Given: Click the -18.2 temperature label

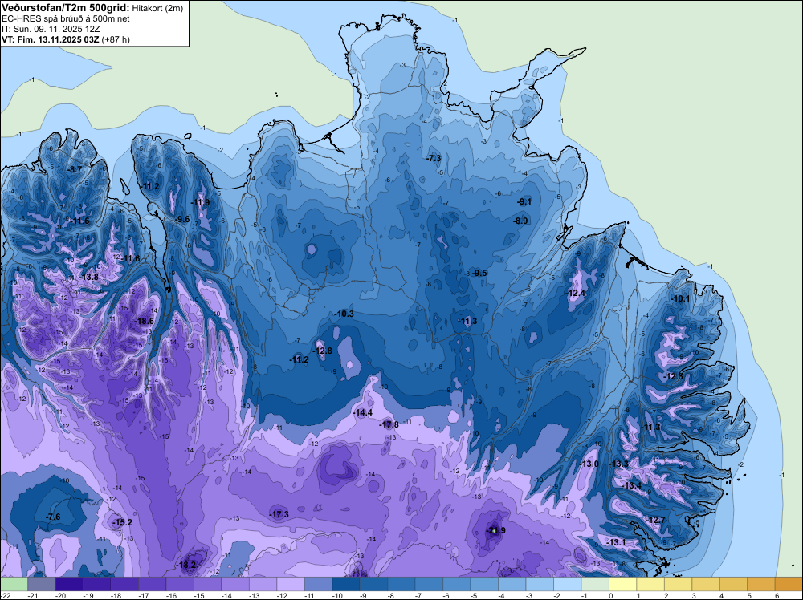Looking at the screenshot, I should (186, 566).
